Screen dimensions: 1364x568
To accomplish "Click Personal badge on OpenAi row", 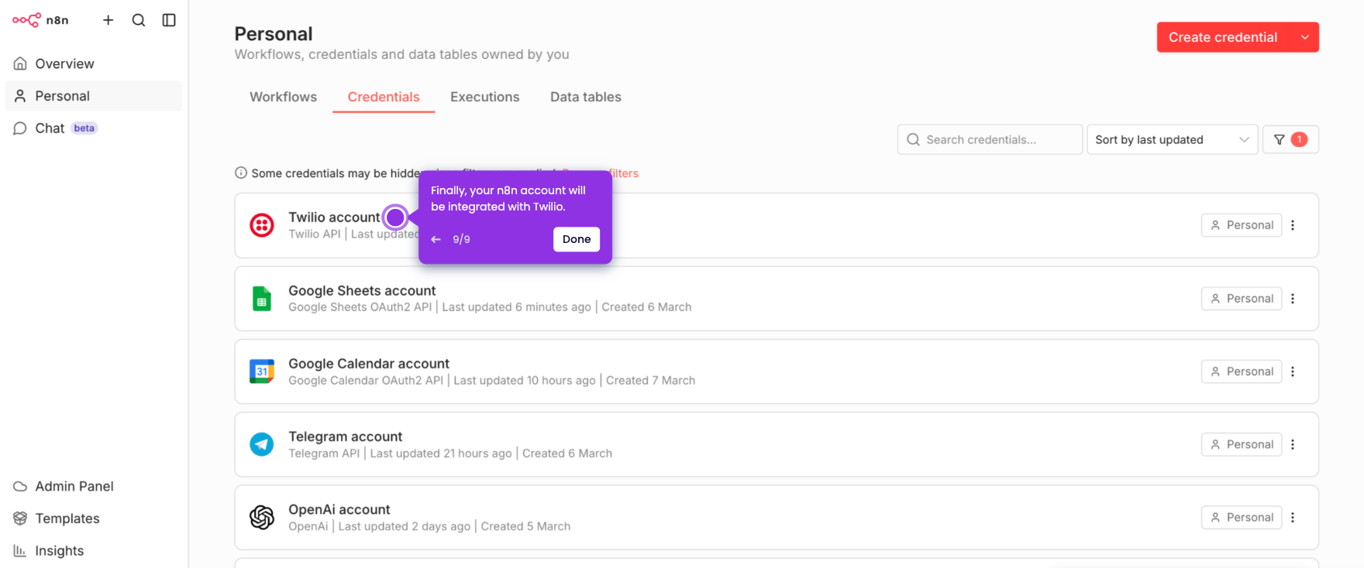I will (1242, 517).
